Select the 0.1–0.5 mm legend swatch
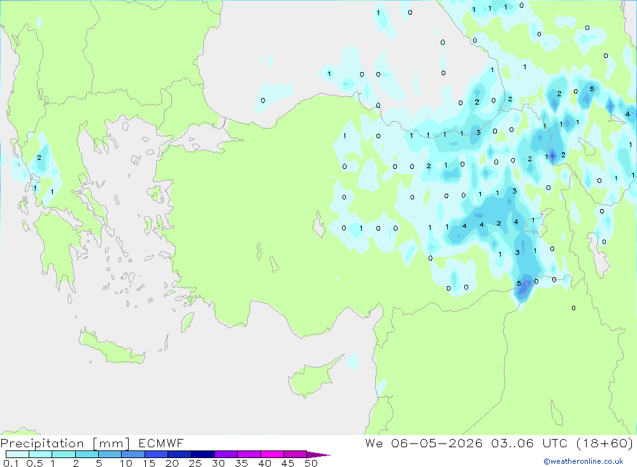 coord(17,454)
